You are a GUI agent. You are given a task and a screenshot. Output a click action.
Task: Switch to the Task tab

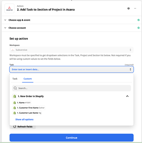pyautogui.click(x=15, y=79)
